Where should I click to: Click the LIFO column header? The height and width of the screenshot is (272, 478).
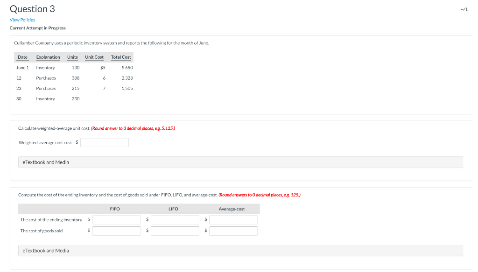tap(173, 209)
